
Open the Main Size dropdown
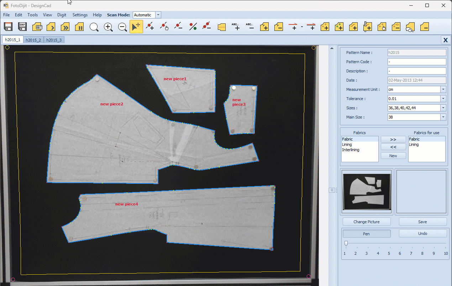(443, 117)
